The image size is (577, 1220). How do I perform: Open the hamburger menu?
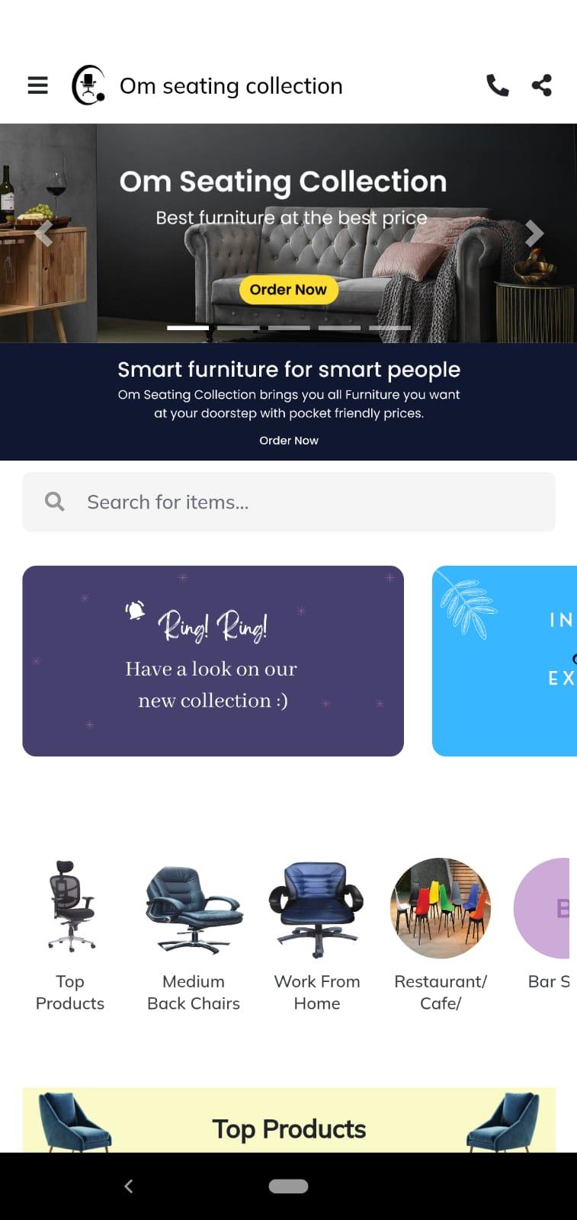[37, 85]
